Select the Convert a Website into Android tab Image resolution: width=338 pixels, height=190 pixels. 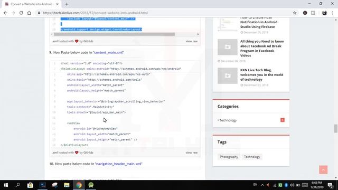coord(32,4)
